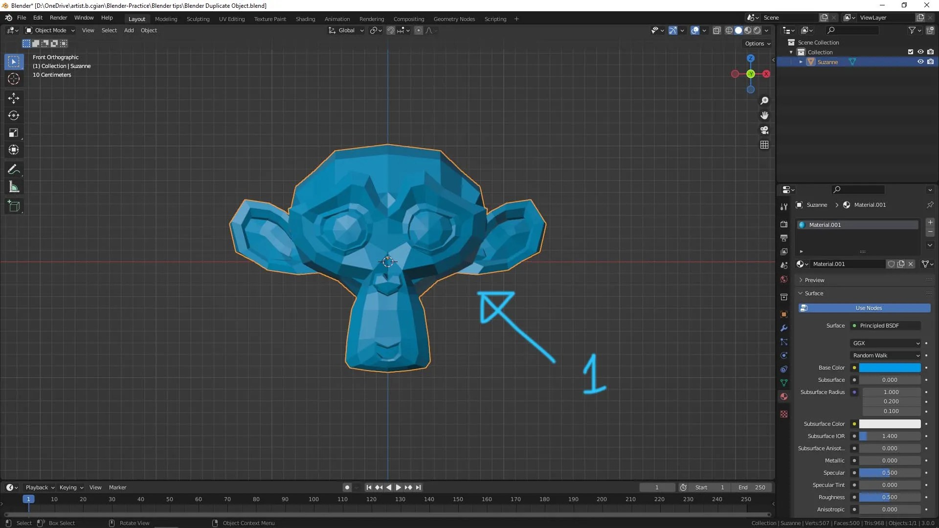Image resolution: width=939 pixels, height=528 pixels.
Task: Select the Rotate tool
Action: (14, 116)
